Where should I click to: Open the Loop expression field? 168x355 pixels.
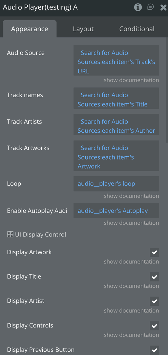click(x=116, y=184)
